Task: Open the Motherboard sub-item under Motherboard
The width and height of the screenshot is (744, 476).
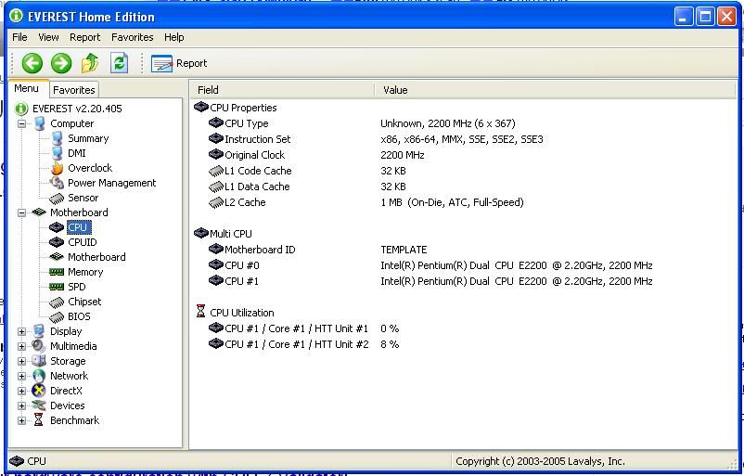Action: click(96, 257)
